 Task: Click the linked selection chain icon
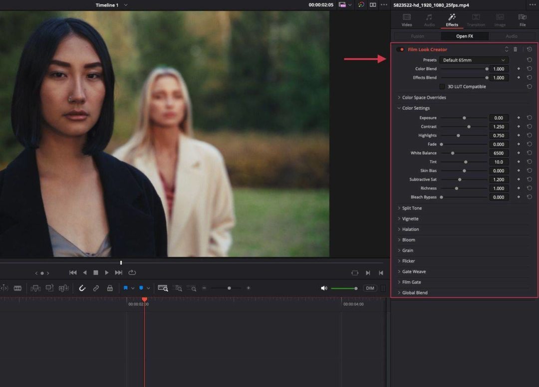coord(96,288)
